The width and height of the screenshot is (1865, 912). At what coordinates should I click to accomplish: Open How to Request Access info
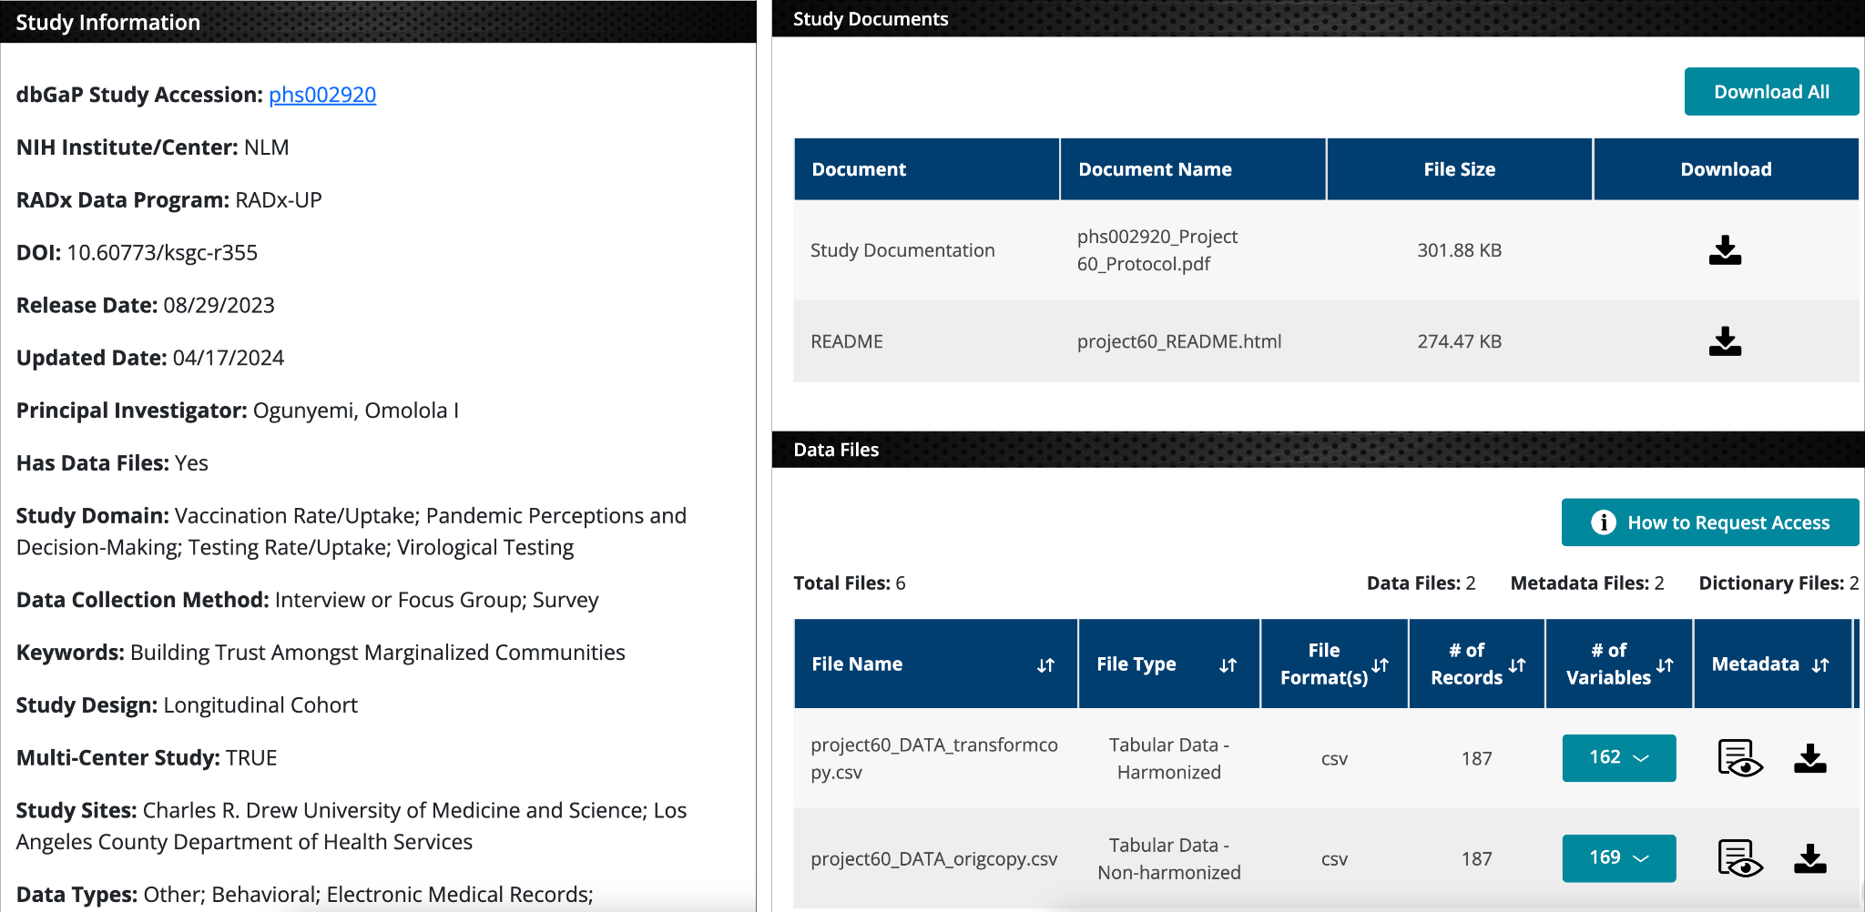(1710, 522)
